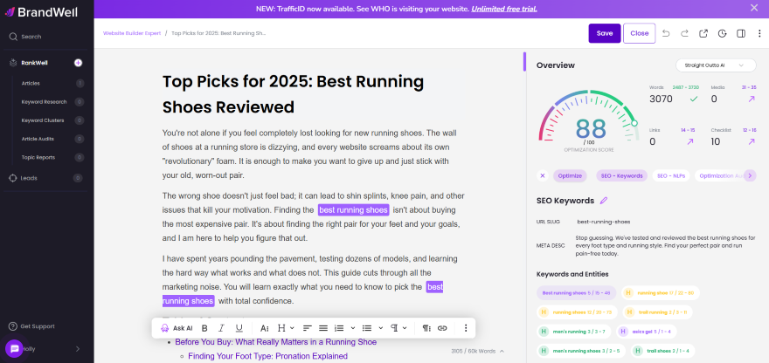The image size is (769, 363).
Task: Open Article Audits in the sidebar
Action: coord(38,139)
